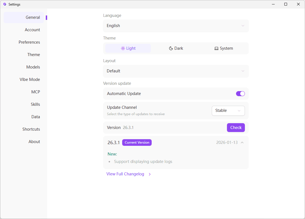This screenshot has height=219, width=305.
Task: Open the Account settings section
Action: pyautogui.click(x=32, y=30)
